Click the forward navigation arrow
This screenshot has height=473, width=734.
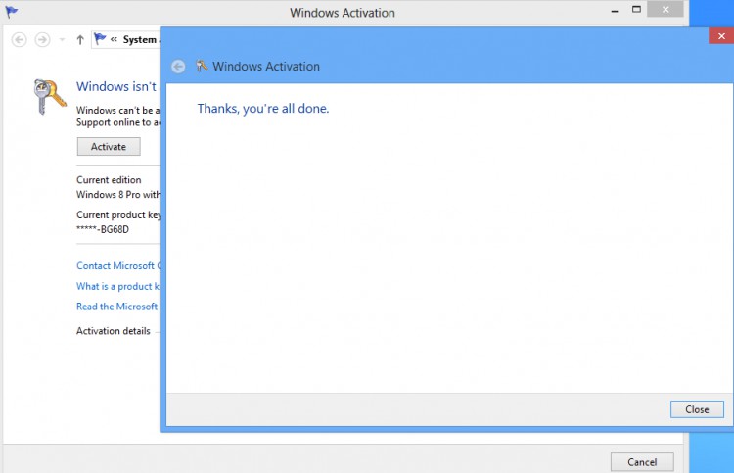click(42, 40)
